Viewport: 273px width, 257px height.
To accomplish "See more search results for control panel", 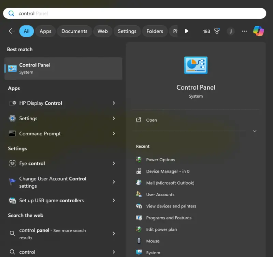I will tap(51, 234).
